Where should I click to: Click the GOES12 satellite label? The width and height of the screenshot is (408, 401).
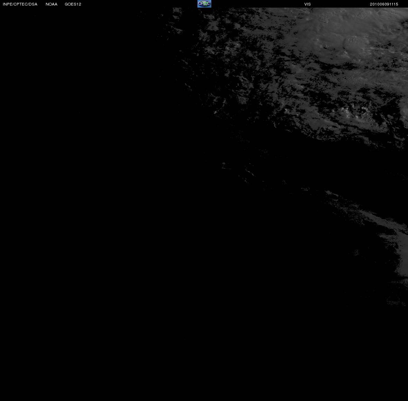[73, 4]
